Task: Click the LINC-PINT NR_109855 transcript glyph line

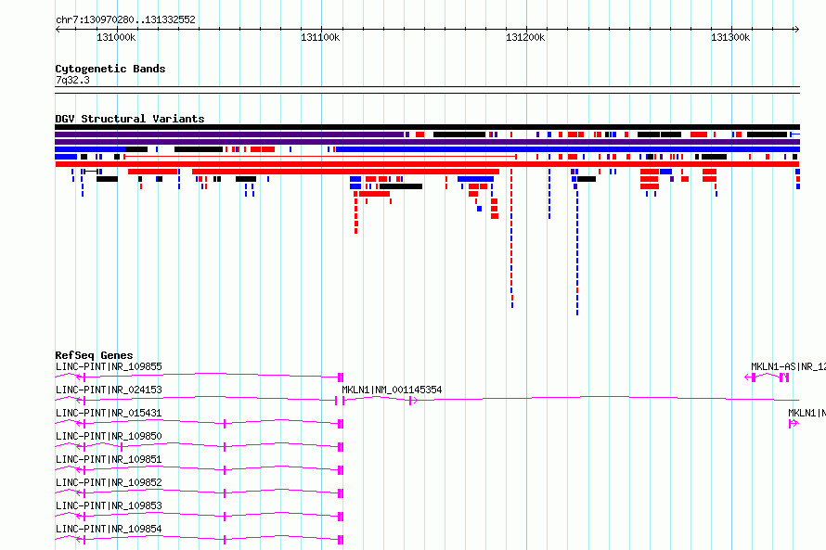Action: 200,377
